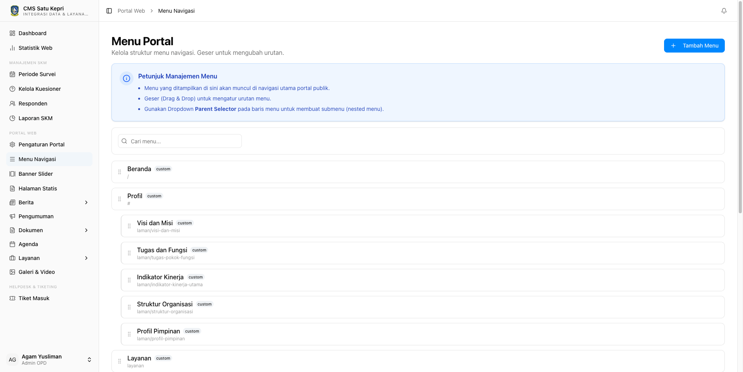This screenshot has width=743, height=372.
Task: Click the custom badge beside Beranda
Action: (x=163, y=169)
